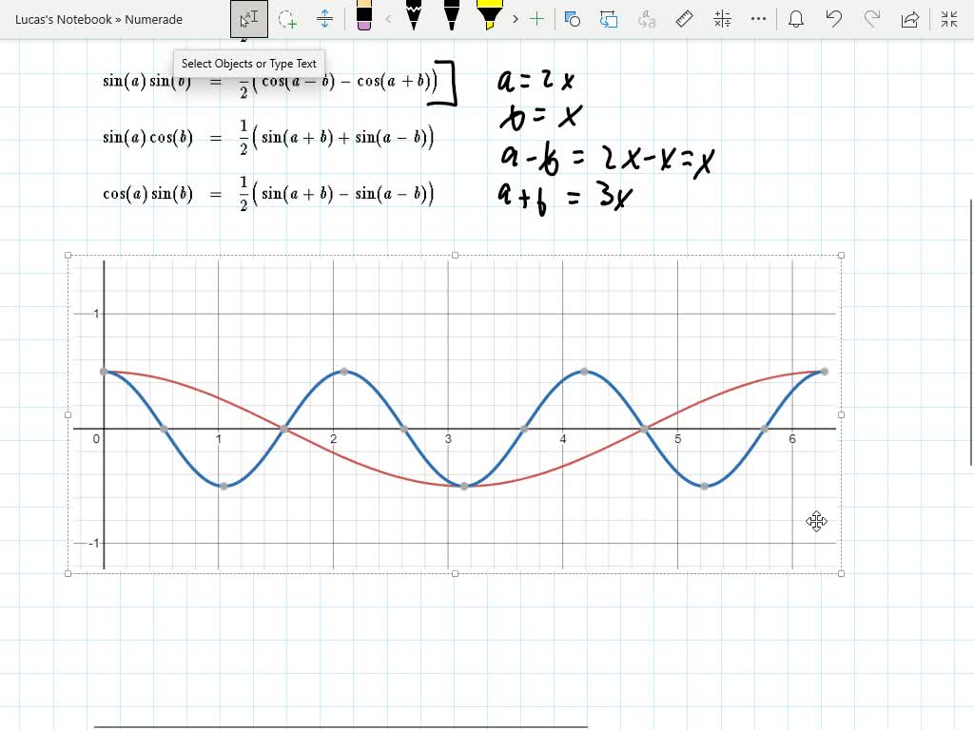This screenshot has height=730, width=974.
Task: Dismiss the Select Objects tooltip
Action: [x=248, y=63]
